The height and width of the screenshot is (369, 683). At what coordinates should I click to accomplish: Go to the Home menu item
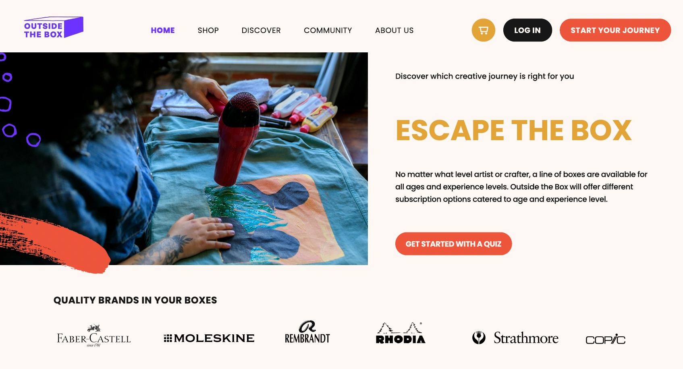click(x=163, y=30)
